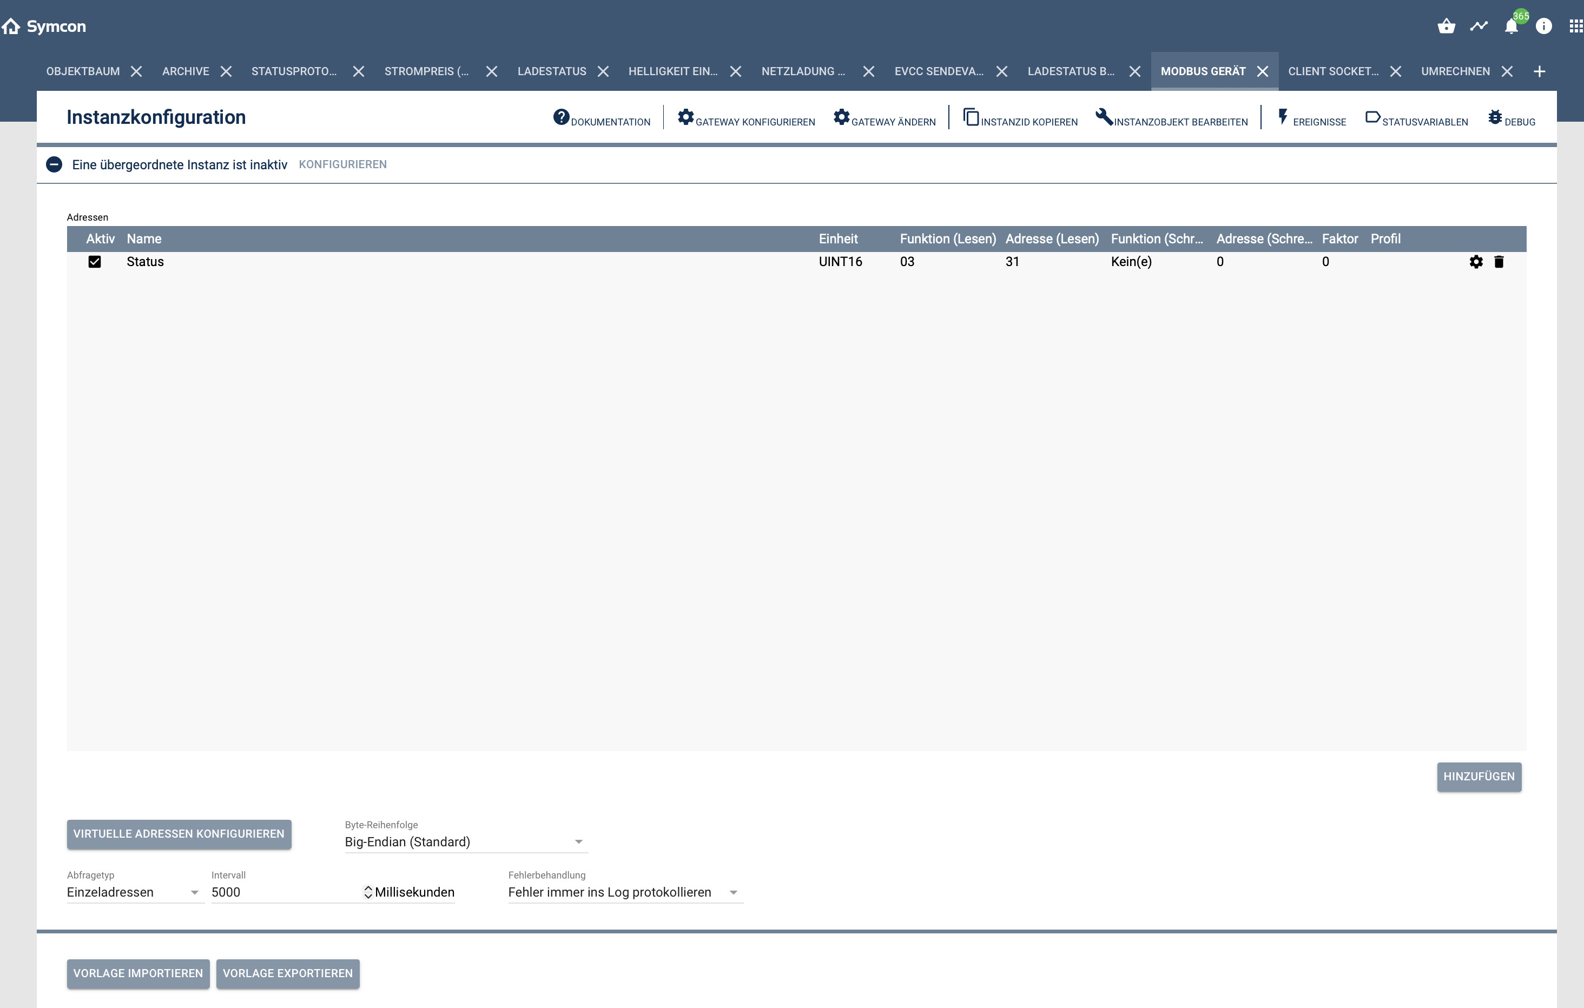Open the Fehlerbehandlung dropdown
Image resolution: width=1584 pixels, height=1008 pixels.
pyautogui.click(x=624, y=892)
